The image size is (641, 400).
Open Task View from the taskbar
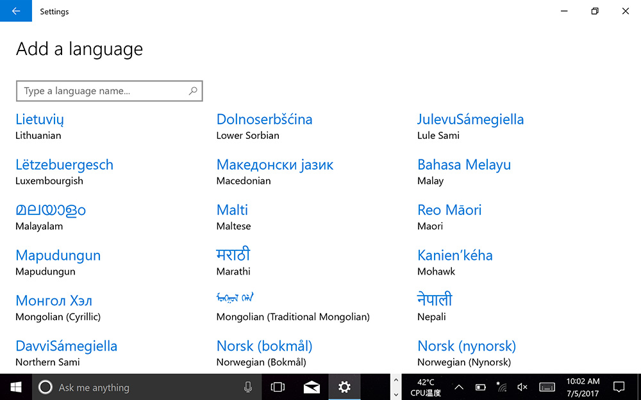pos(278,387)
